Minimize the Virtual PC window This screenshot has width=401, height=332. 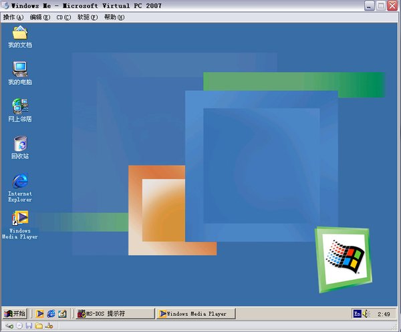coord(369,5)
